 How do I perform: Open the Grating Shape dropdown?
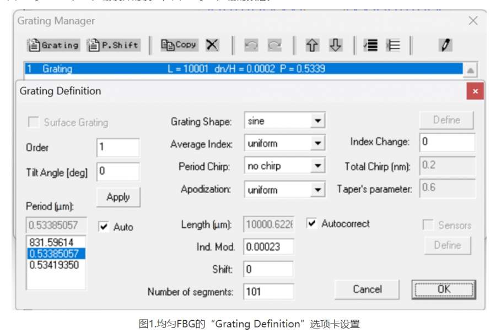318,121
